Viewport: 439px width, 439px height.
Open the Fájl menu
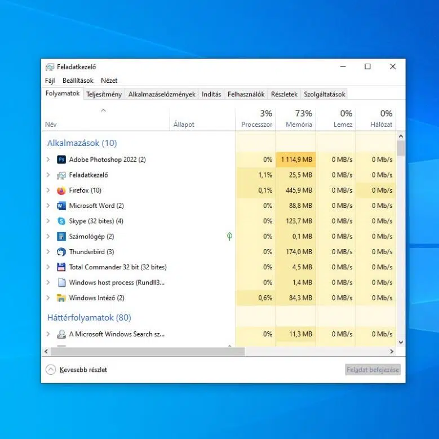pos(50,81)
